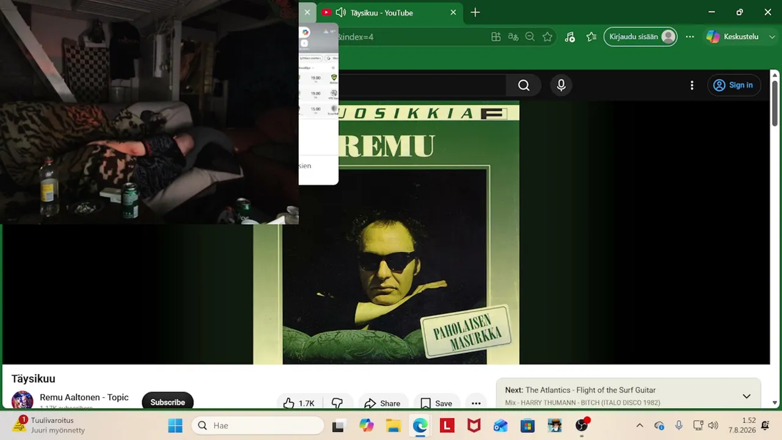Add page to favorites with star icon

click(x=547, y=37)
